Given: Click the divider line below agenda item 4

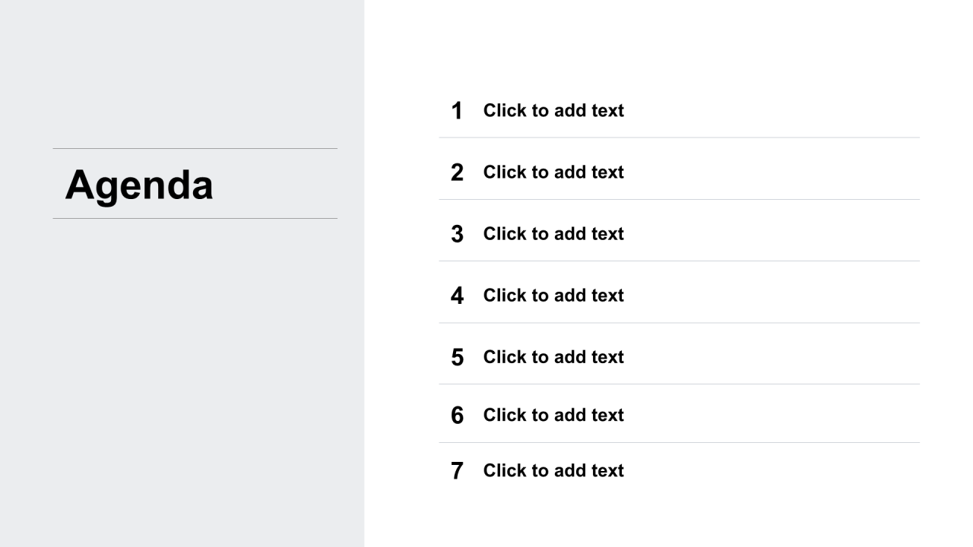Looking at the screenshot, I should pos(679,323).
